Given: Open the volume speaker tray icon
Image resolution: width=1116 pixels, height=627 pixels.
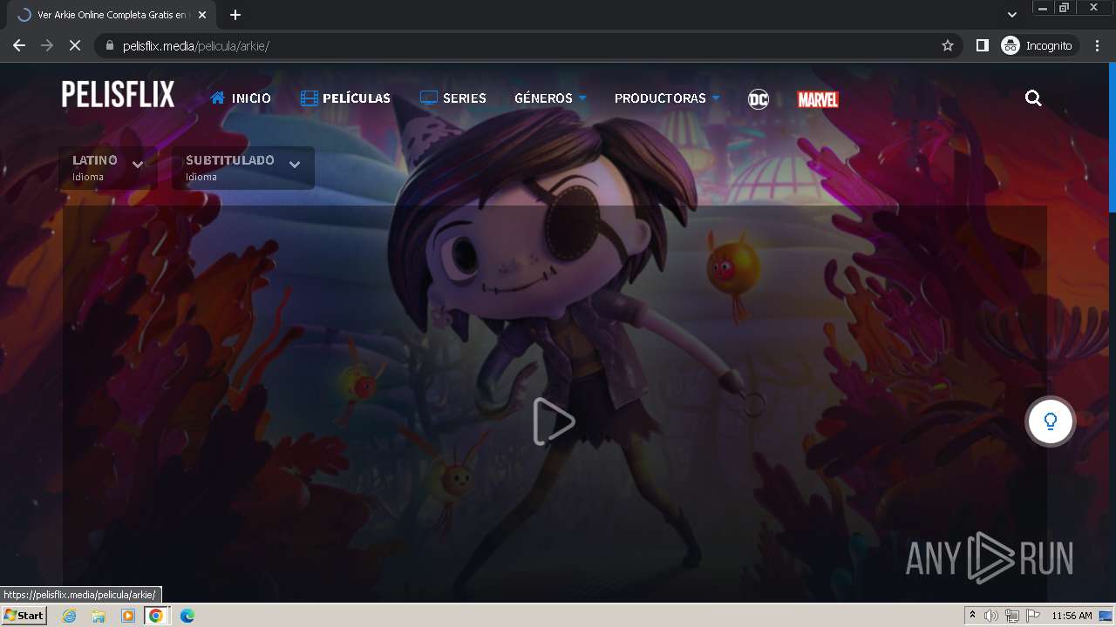Looking at the screenshot, I should (x=991, y=616).
